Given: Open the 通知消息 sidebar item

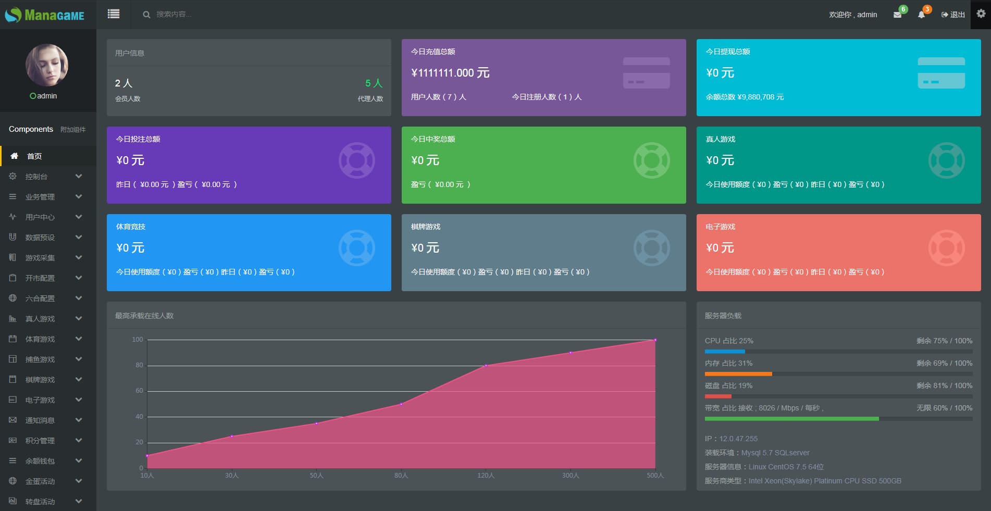Looking at the screenshot, I should (40, 420).
